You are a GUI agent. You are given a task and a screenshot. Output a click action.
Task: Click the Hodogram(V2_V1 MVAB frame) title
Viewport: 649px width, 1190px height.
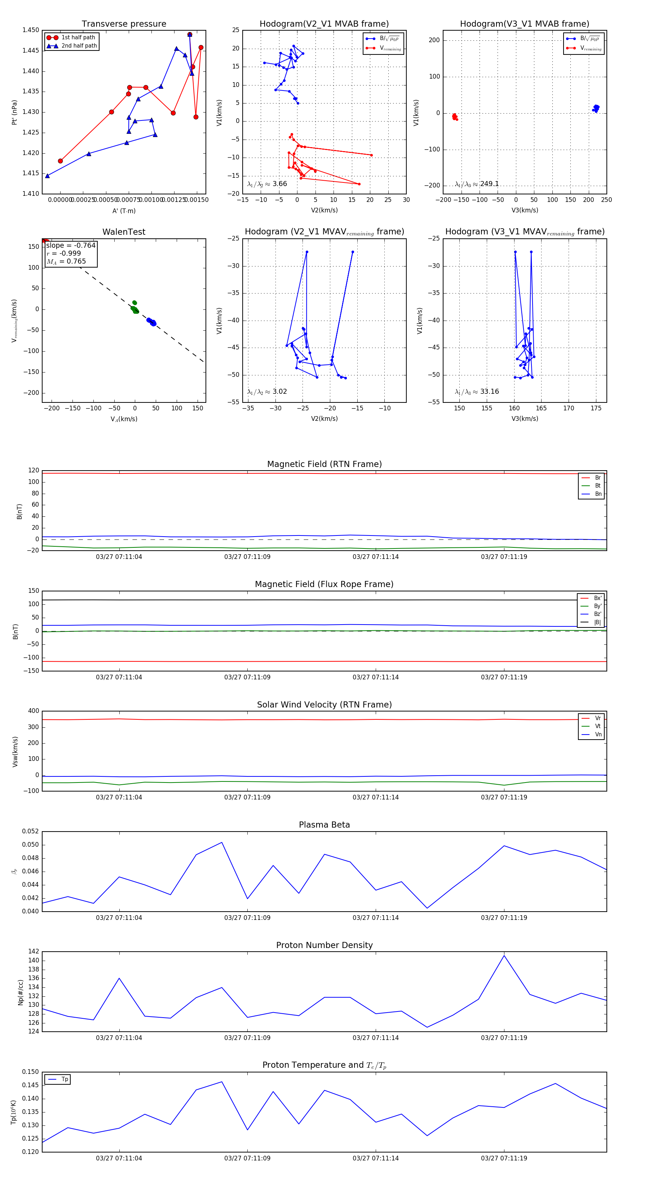[x=324, y=24]
